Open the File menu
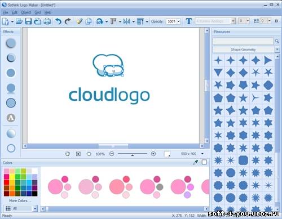Viewport: 282px width, 219px height. (6, 12)
